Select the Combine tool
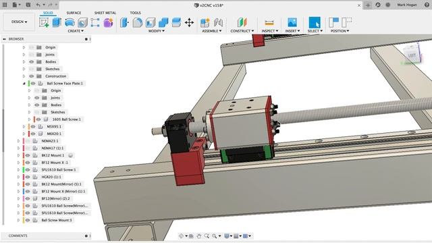This screenshot has height=243, width=432. point(163,22)
